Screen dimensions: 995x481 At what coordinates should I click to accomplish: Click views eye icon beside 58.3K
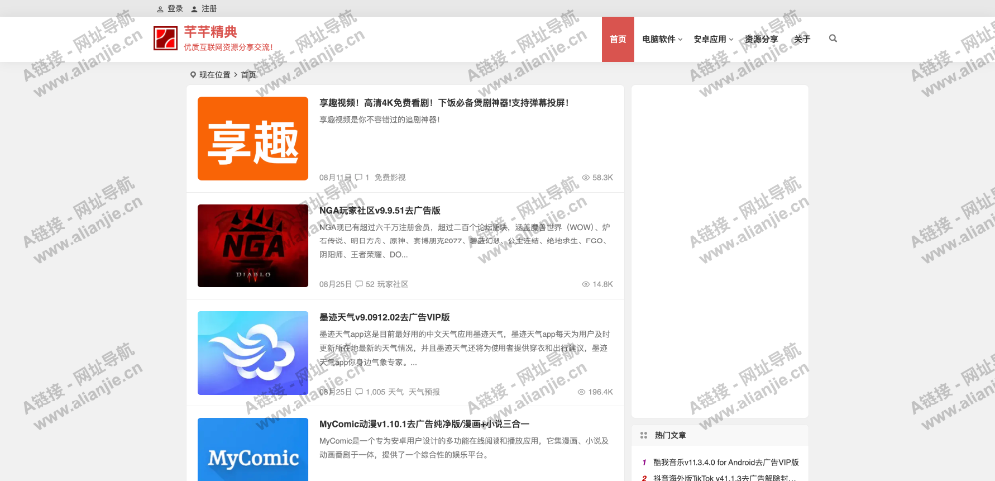coord(586,178)
